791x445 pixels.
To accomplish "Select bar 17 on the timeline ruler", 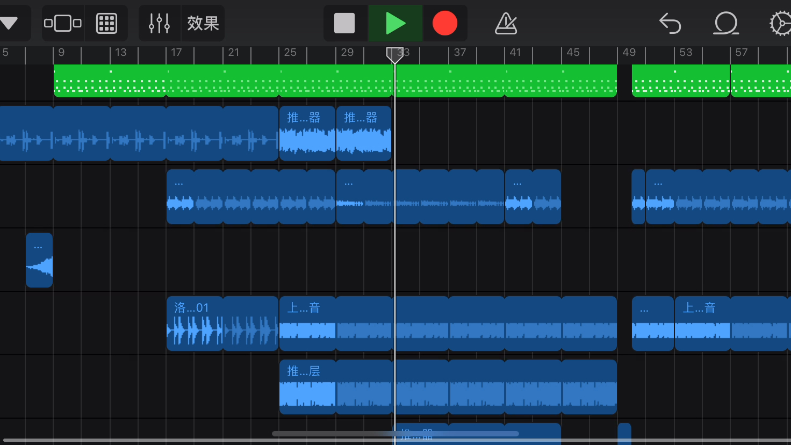I will tap(176, 52).
